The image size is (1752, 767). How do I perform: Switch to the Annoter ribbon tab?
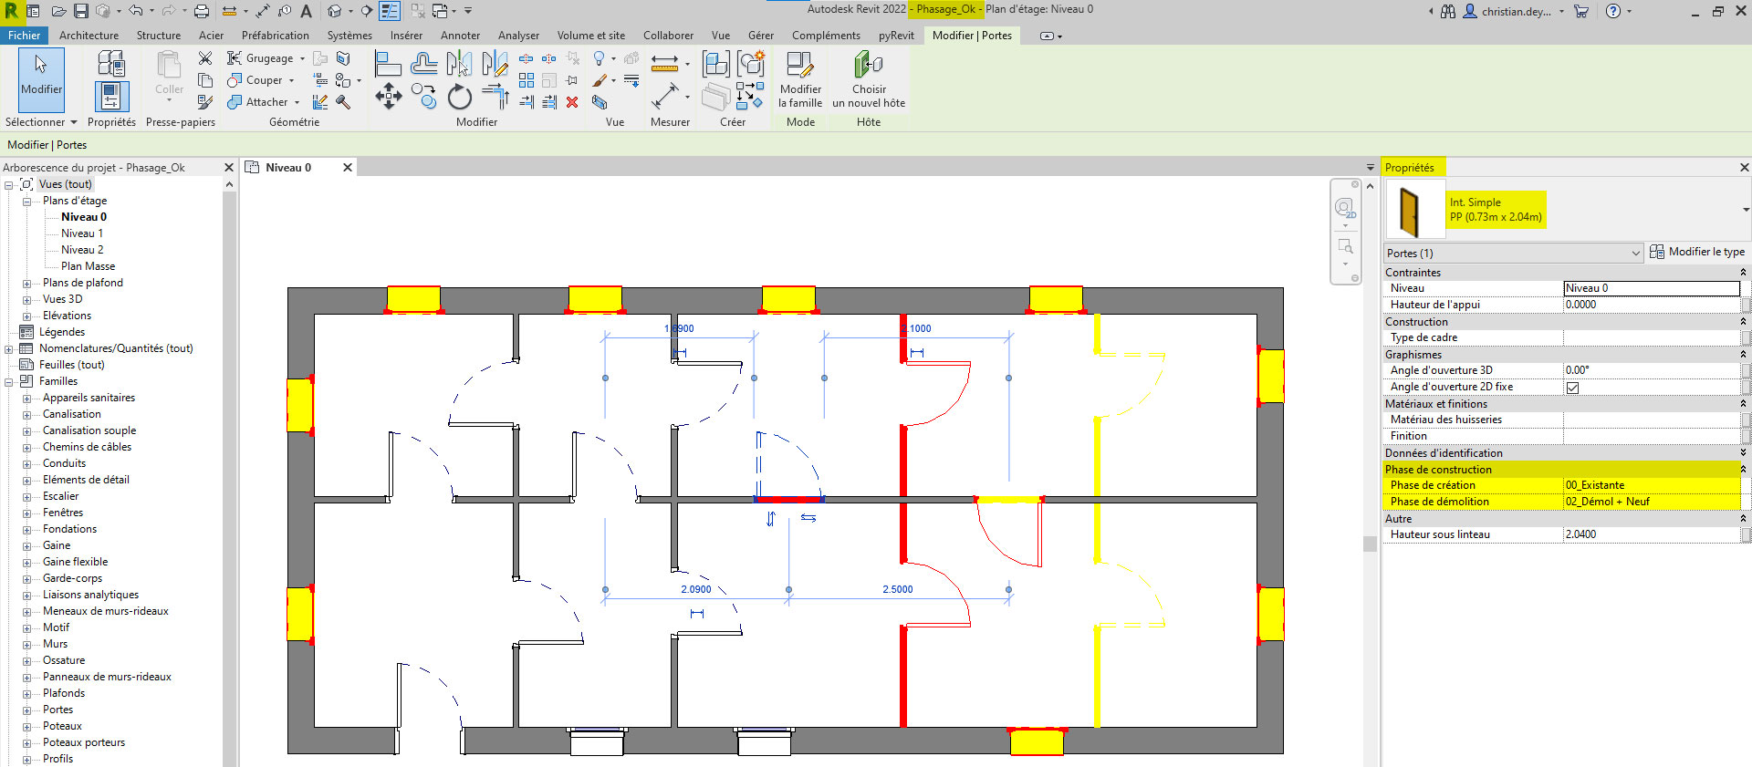(x=460, y=36)
